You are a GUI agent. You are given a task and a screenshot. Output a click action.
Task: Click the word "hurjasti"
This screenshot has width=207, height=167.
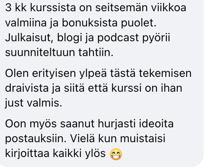117,124
